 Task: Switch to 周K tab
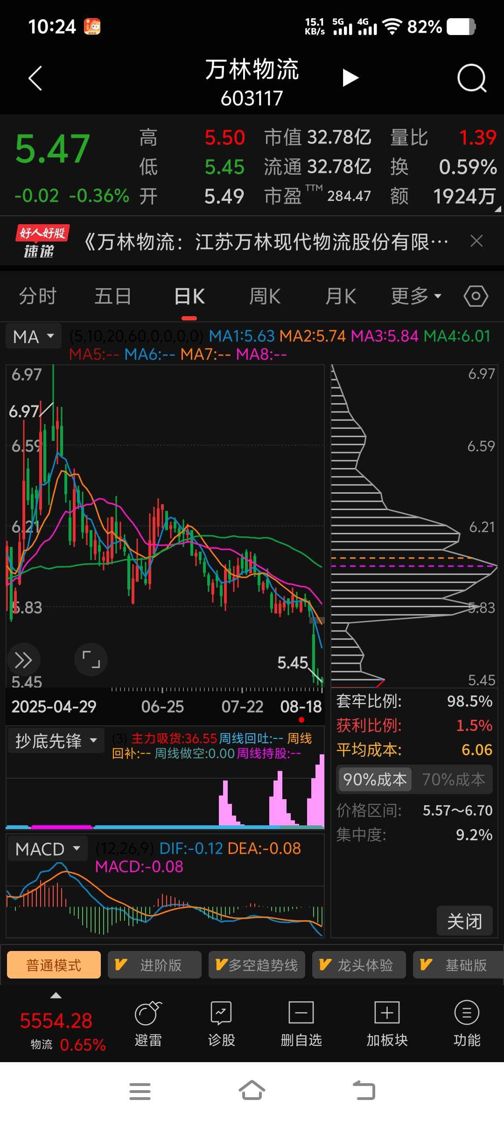coord(265,296)
